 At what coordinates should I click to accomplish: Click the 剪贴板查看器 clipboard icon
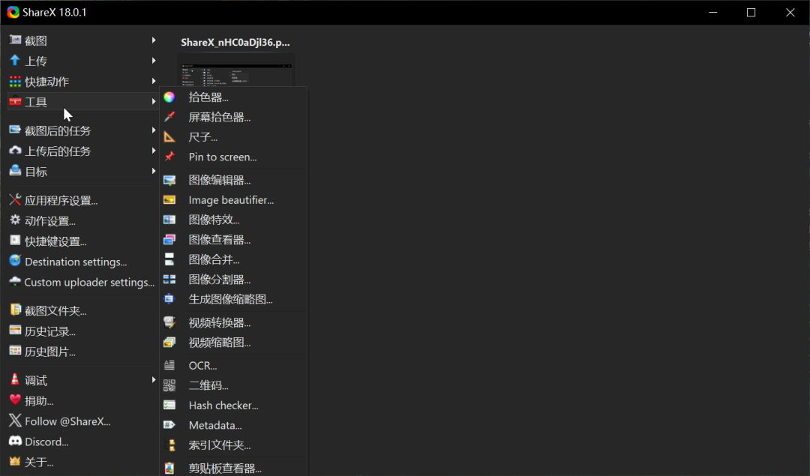click(169, 469)
